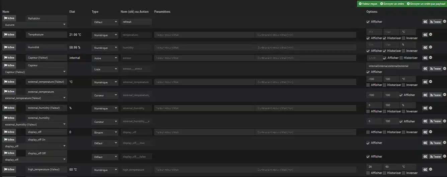
Task: Click the Curseur type selector for external_temperature
Action: click(105, 95)
